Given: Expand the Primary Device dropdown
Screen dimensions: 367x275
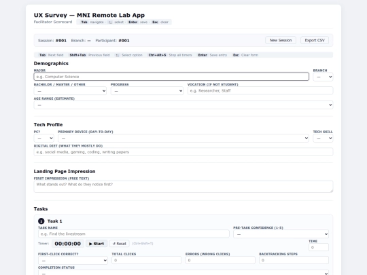Looking at the screenshot, I should 183,138.
